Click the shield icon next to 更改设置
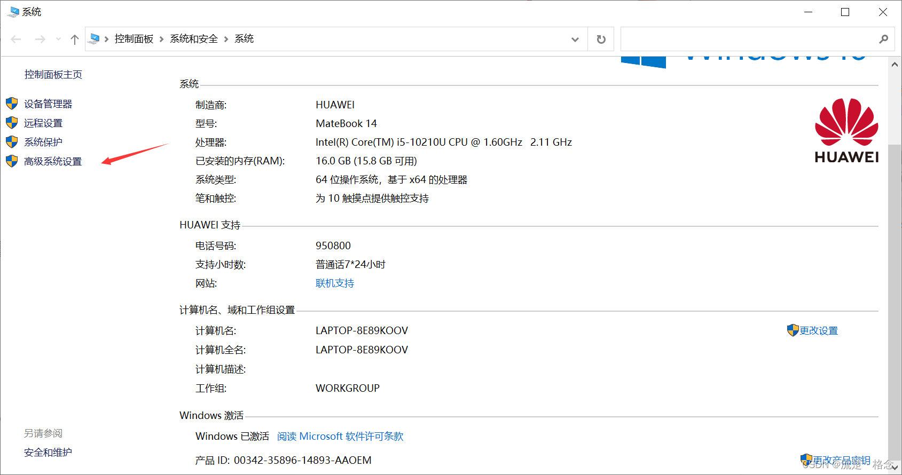 click(793, 330)
